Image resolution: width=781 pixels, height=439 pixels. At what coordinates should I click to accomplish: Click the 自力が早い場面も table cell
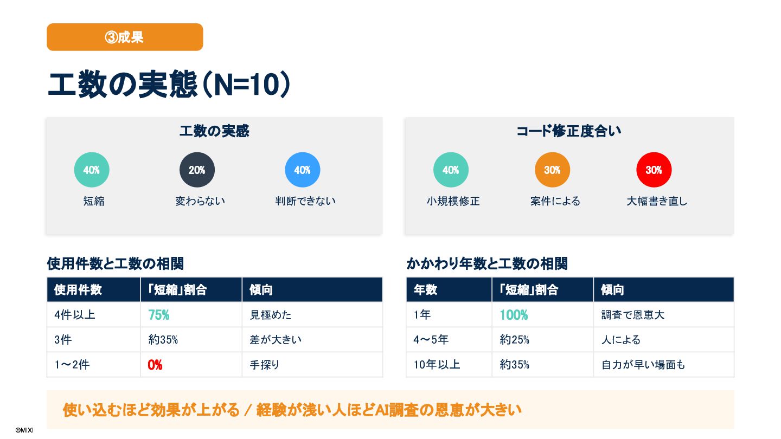click(x=643, y=365)
